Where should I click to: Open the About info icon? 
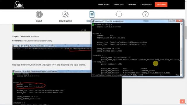click(x=39, y=14)
